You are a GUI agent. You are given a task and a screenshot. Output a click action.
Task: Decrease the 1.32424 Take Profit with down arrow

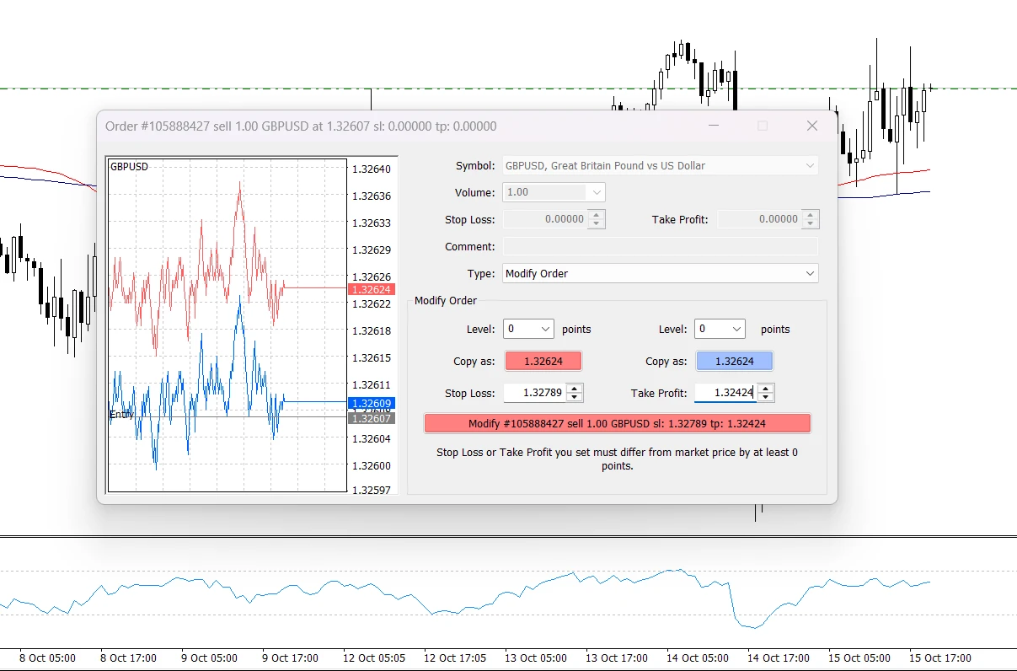coord(765,397)
